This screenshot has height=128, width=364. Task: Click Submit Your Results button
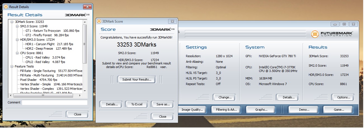point(137,79)
